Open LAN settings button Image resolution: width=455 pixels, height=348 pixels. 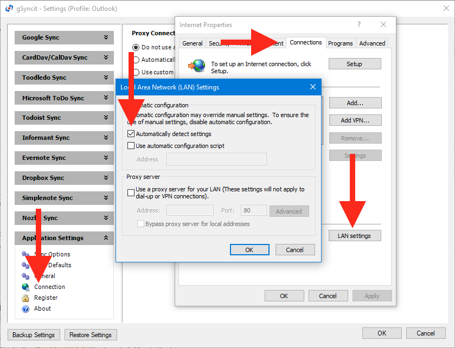pyautogui.click(x=355, y=236)
